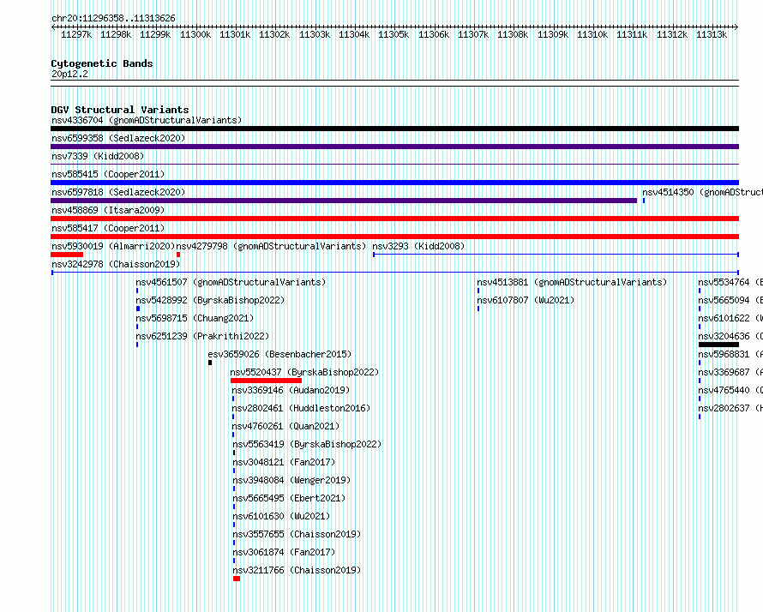The height and width of the screenshot is (612, 763).
Task: Click the 11310k ruler tick label
Action: coord(592,34)
